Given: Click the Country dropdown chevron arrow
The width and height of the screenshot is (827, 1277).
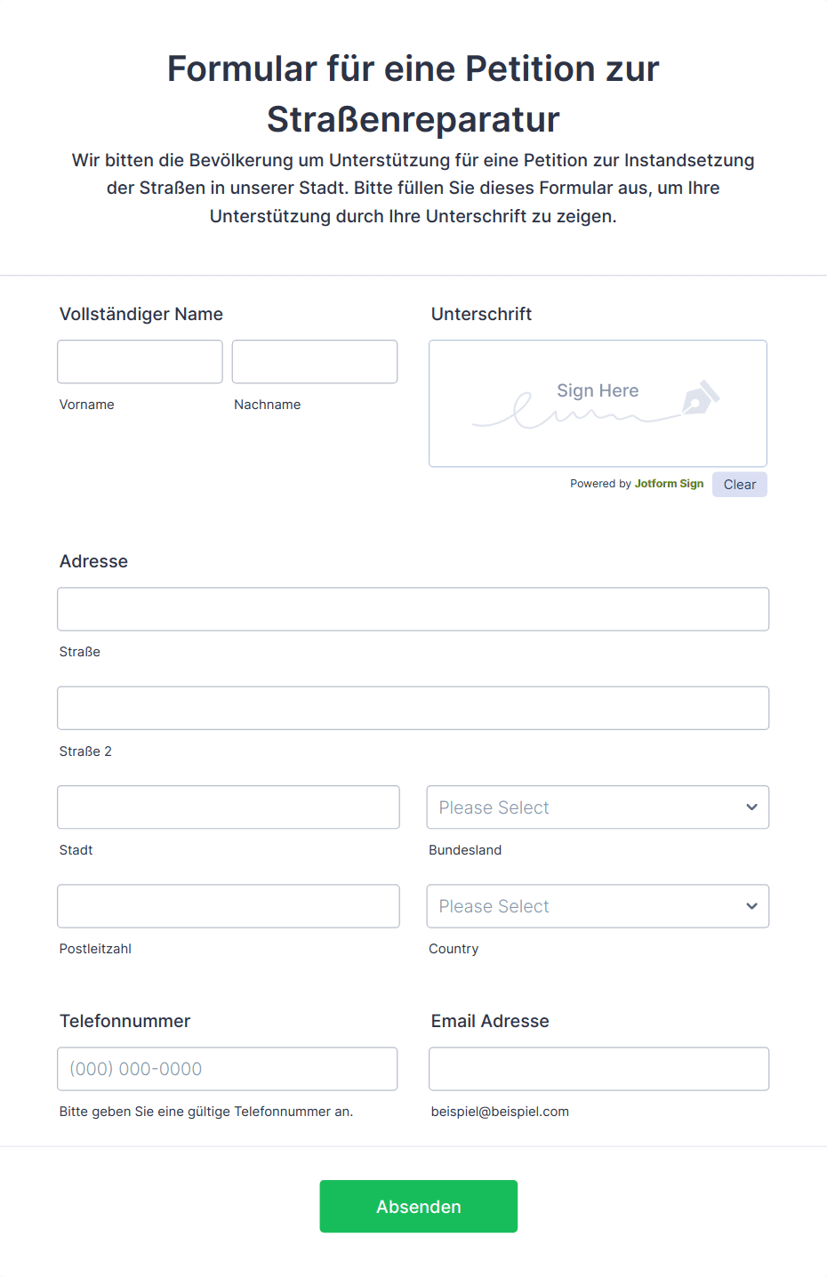Looking at the screenshot, I should coord(751,906).
